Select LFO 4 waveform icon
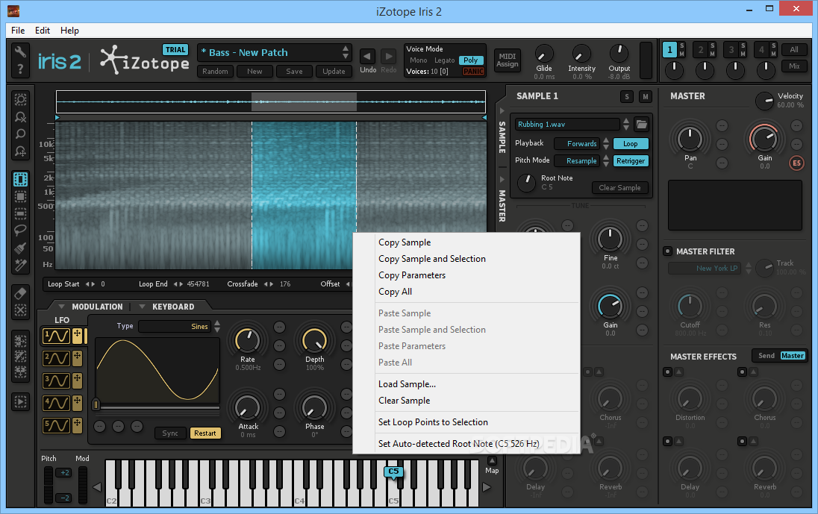Viewport: 818px width, 514px height. click(x=56, y=403)
